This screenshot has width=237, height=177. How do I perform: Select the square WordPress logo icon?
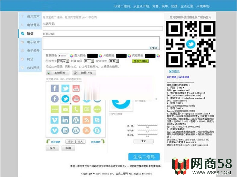[x=76, y=120]
